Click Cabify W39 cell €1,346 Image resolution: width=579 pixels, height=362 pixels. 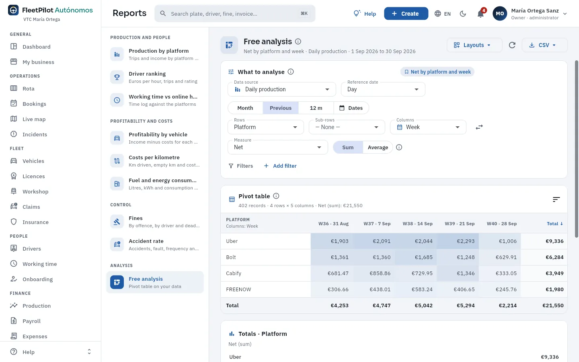click(x=458, y=274)
